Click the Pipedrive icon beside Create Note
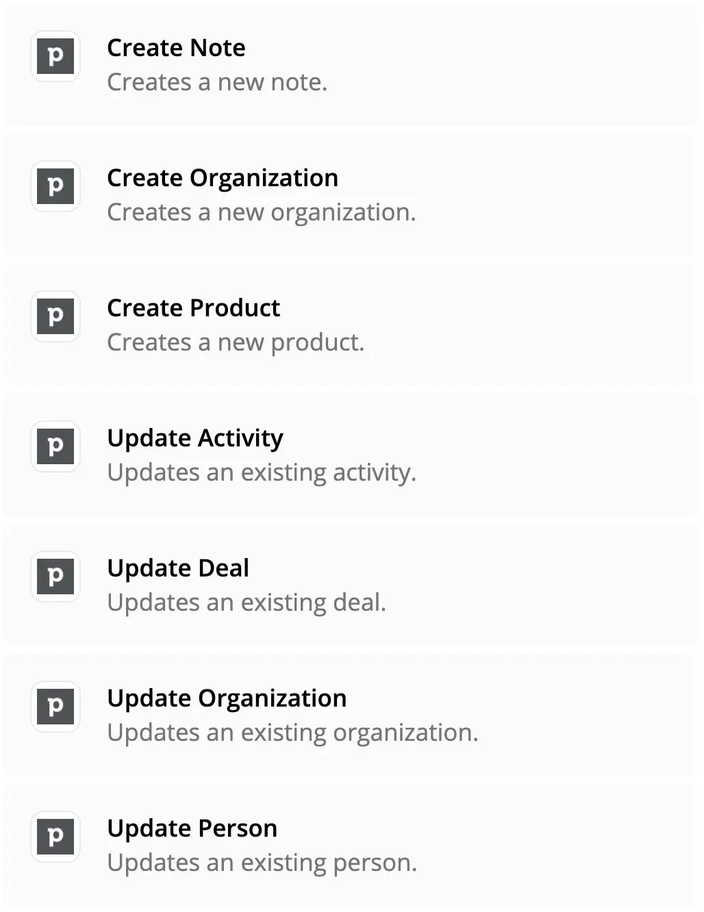Viewport: 704px width, 912px height. [x=55, y=56]
